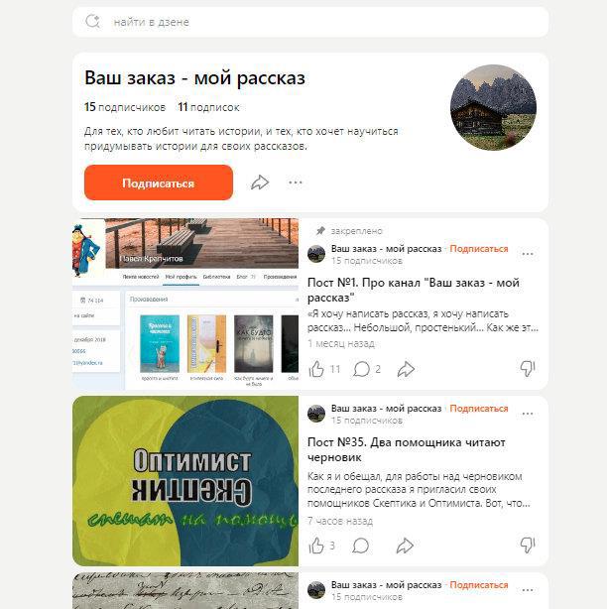Open the 15 подписчиков subscribers list
This screenshot has width=607, height=609.
tap(125, 107)
